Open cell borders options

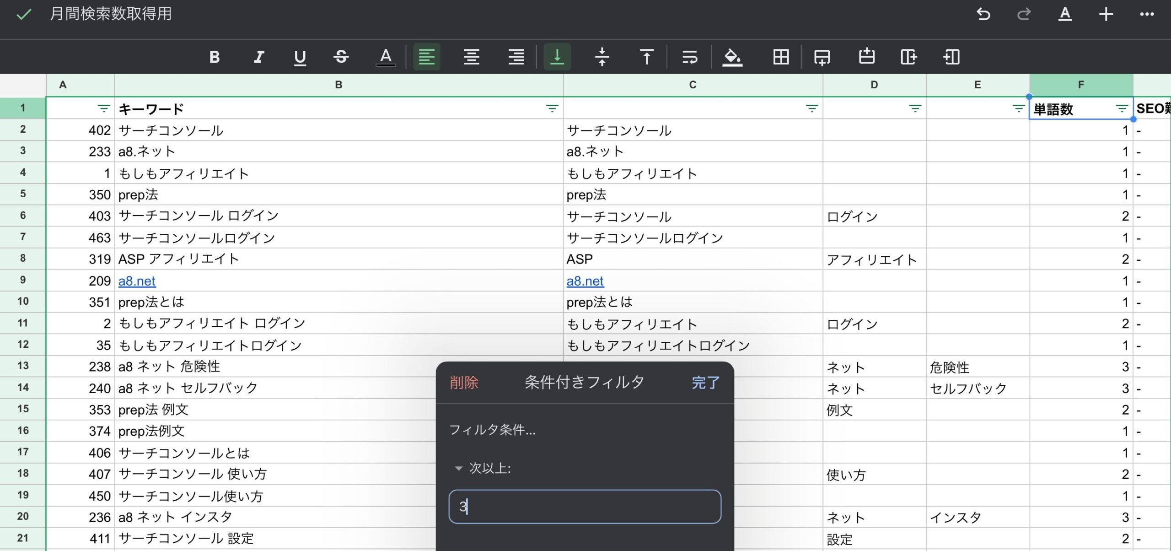781,57
